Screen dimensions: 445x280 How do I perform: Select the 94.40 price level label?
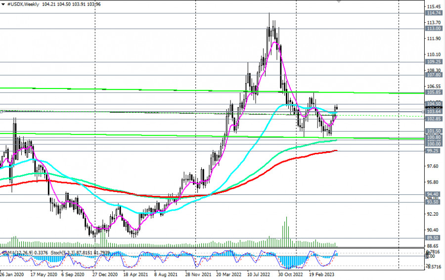[x=433, y=194]
